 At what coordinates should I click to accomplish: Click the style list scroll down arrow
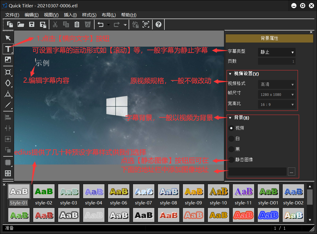click(310, 220)
